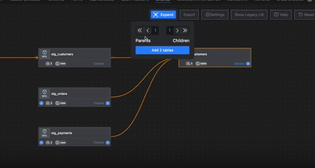Click the Expand lineage button

(x=164, y=15)
